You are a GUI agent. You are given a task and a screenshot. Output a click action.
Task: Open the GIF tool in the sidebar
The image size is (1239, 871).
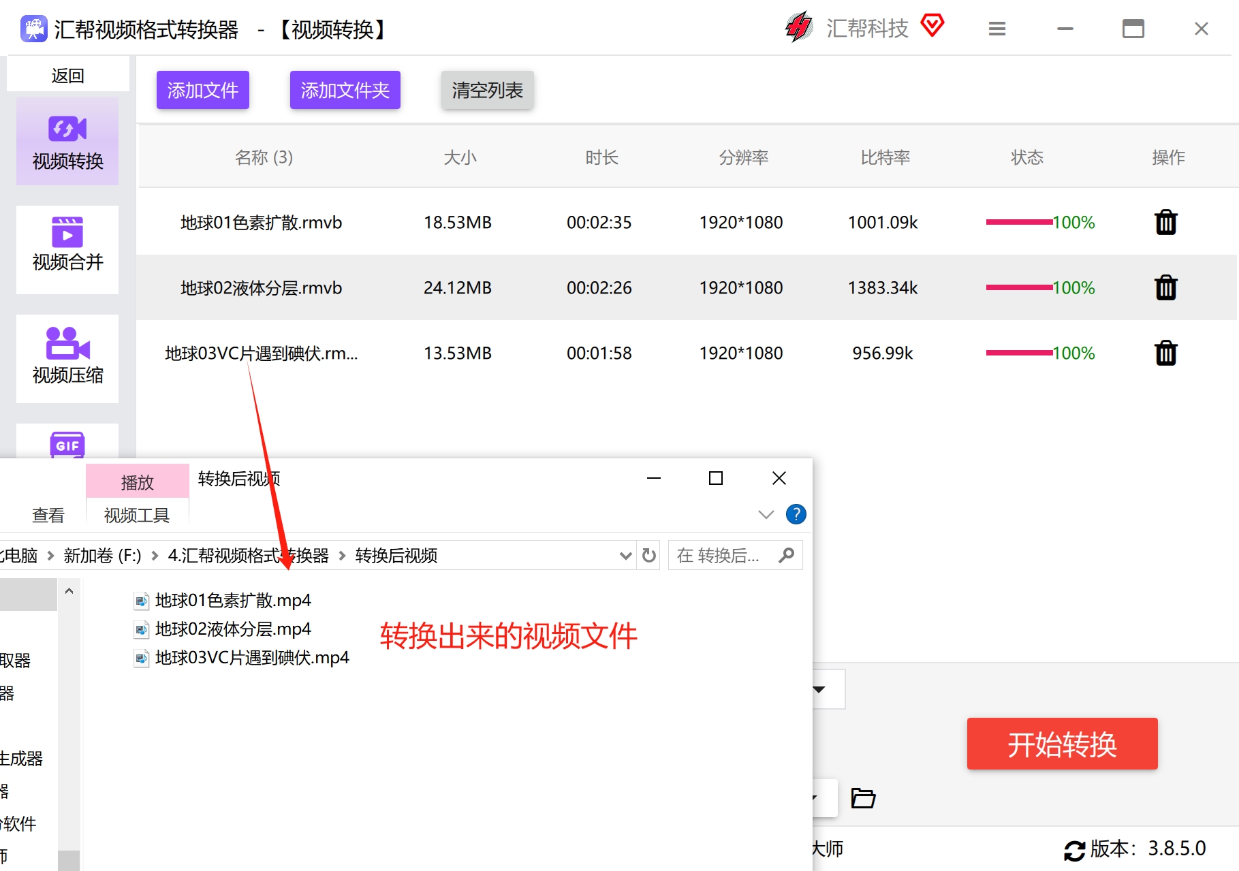[67, 447]
